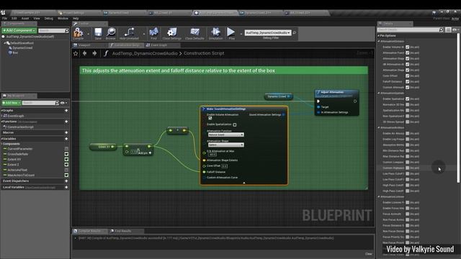
Task: Open Compile options dropdown arrow
Action: click(88, 34)
